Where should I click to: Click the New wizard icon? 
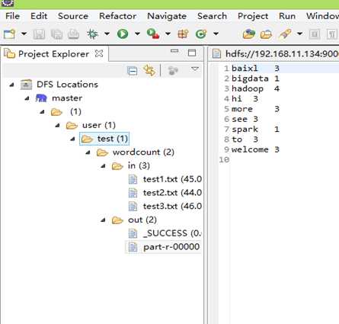tap(10, 34)
